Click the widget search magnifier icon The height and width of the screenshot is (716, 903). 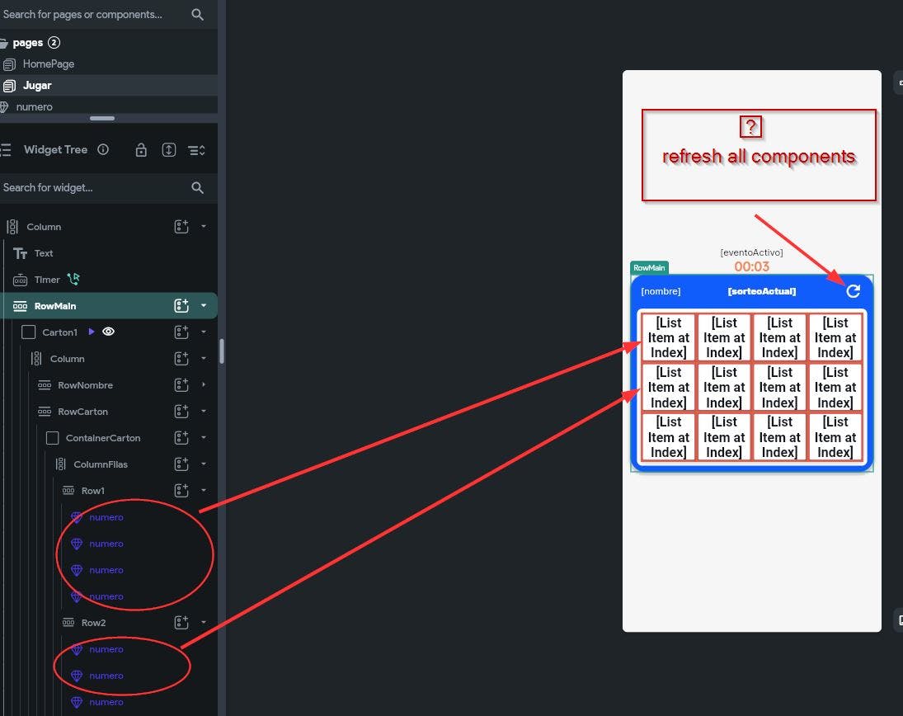coord(198,188)
